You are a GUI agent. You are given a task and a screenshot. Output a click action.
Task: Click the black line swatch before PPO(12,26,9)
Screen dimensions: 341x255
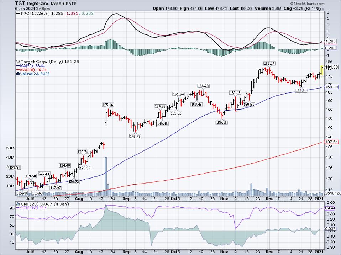point(18,14)
